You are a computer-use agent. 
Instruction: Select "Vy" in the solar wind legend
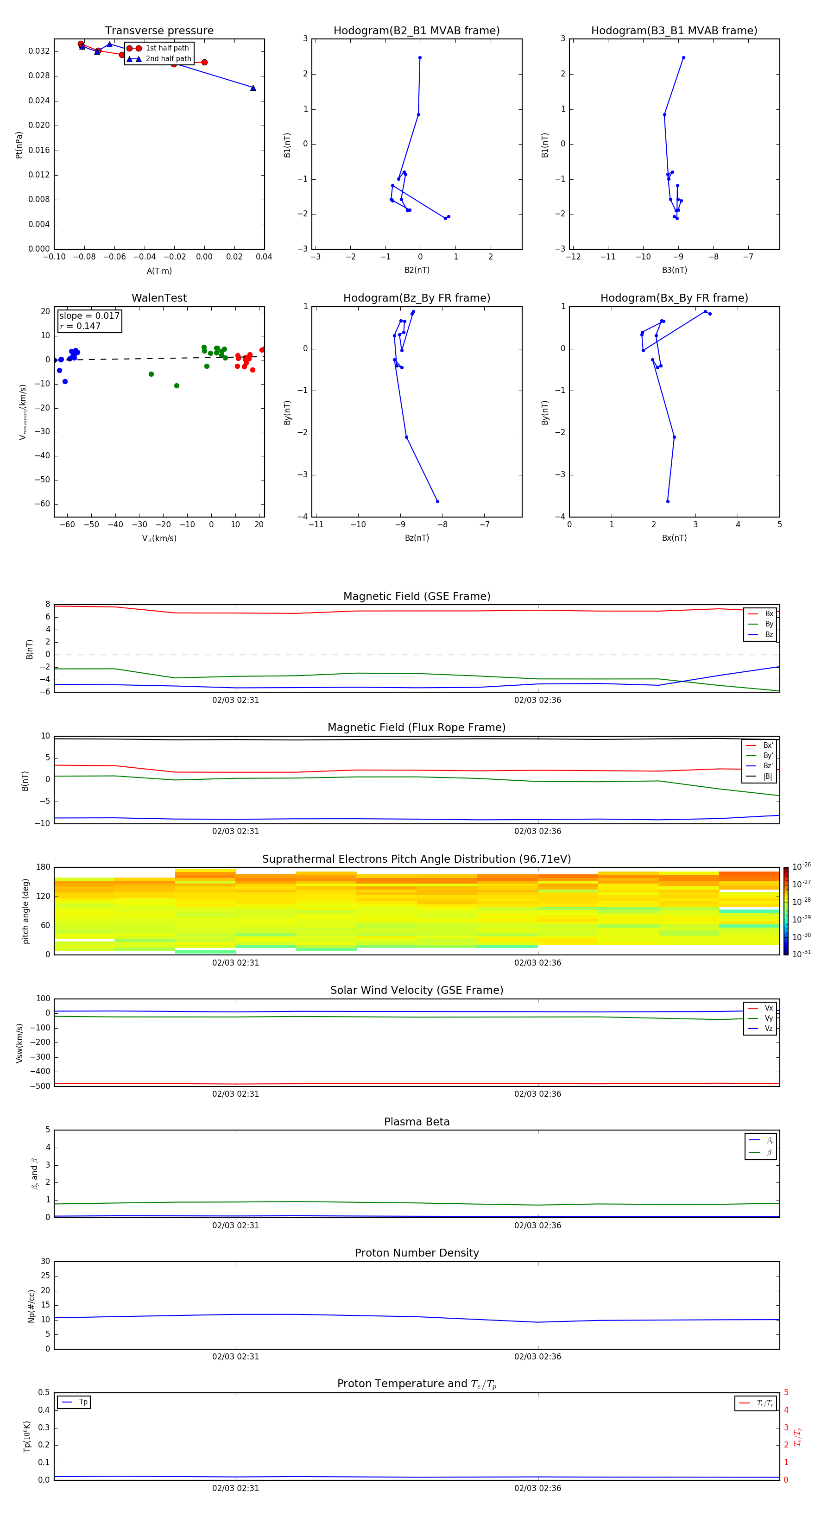760,1018
